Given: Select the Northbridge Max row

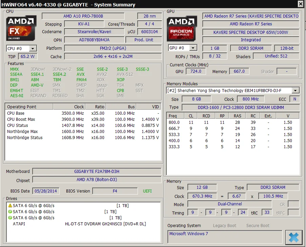Looking at the screenshot, I should point(83,132).
